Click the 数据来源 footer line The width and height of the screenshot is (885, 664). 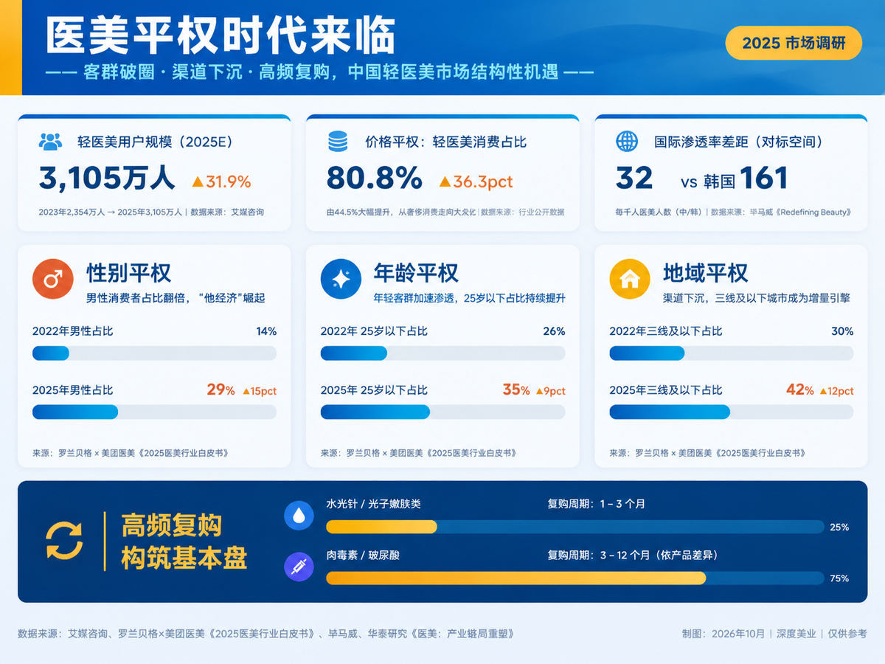265,634
